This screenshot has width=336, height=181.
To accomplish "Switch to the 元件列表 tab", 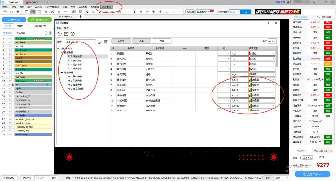I will 21,33.
